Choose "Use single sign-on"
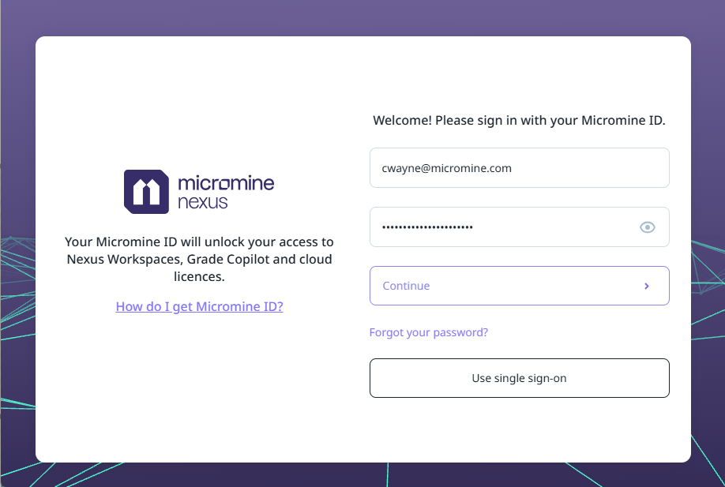 coord(519,378)
